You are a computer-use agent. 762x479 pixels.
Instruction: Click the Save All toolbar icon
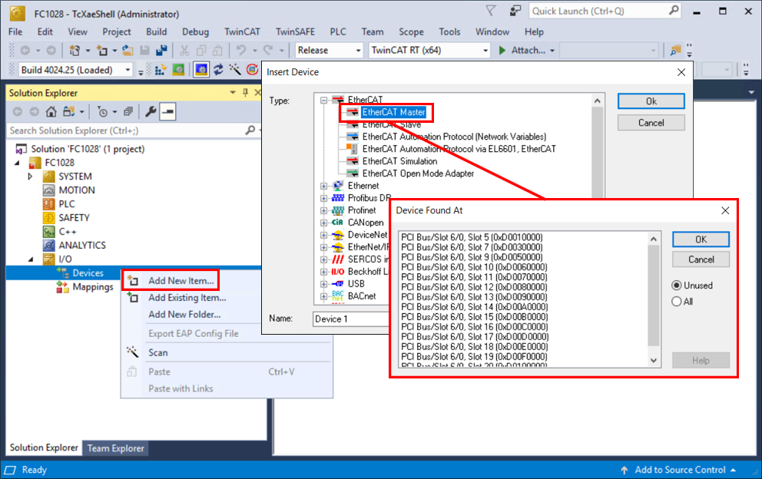[161, 50]
